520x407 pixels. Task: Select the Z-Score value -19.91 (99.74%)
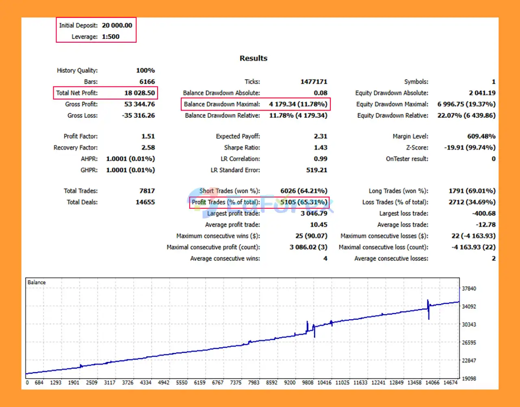coord(469,148)
